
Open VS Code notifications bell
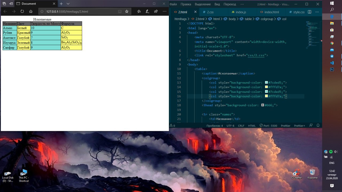pos(318,125)
